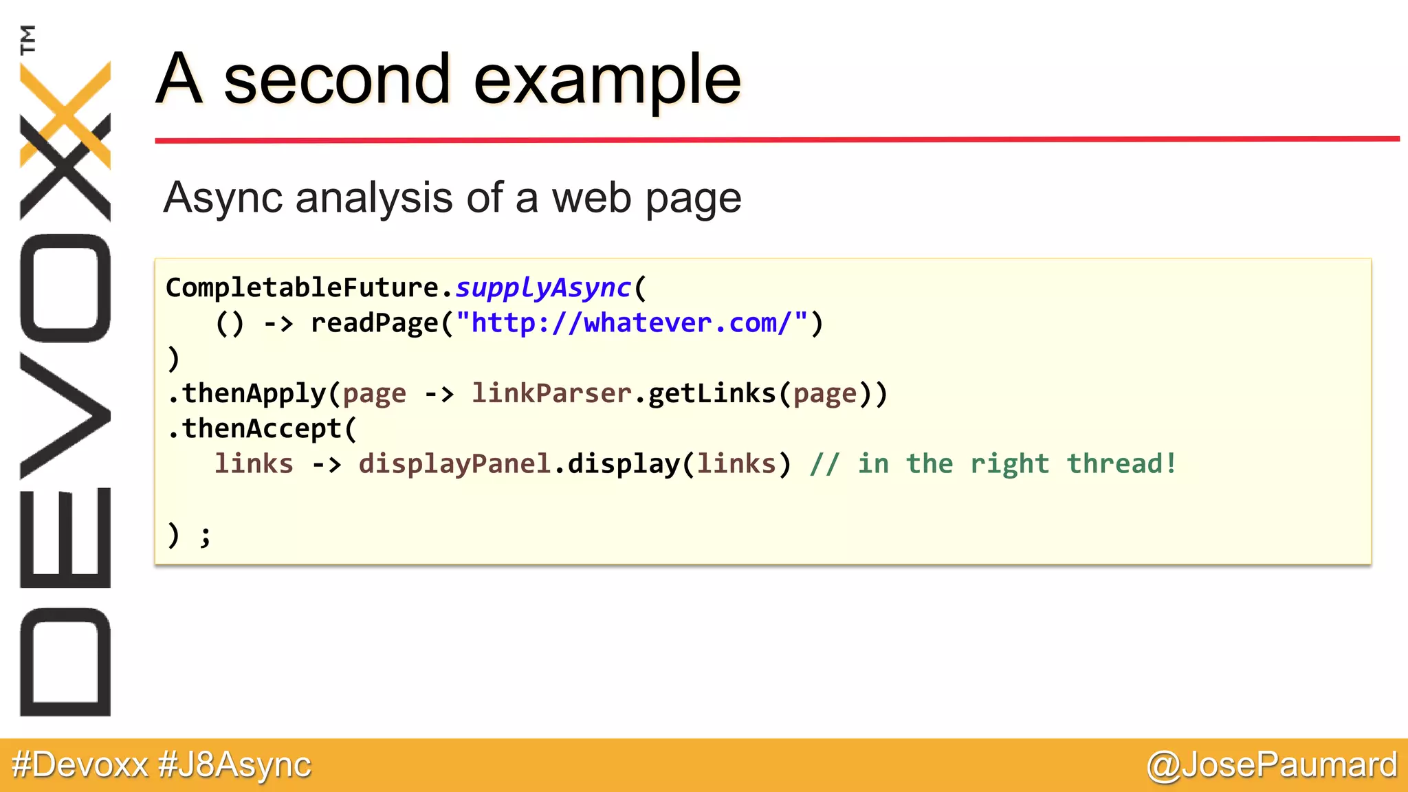Screen dimensions: 1408x792
Task: Click the @JosePaumard handle
Action: coord(1271,764)
